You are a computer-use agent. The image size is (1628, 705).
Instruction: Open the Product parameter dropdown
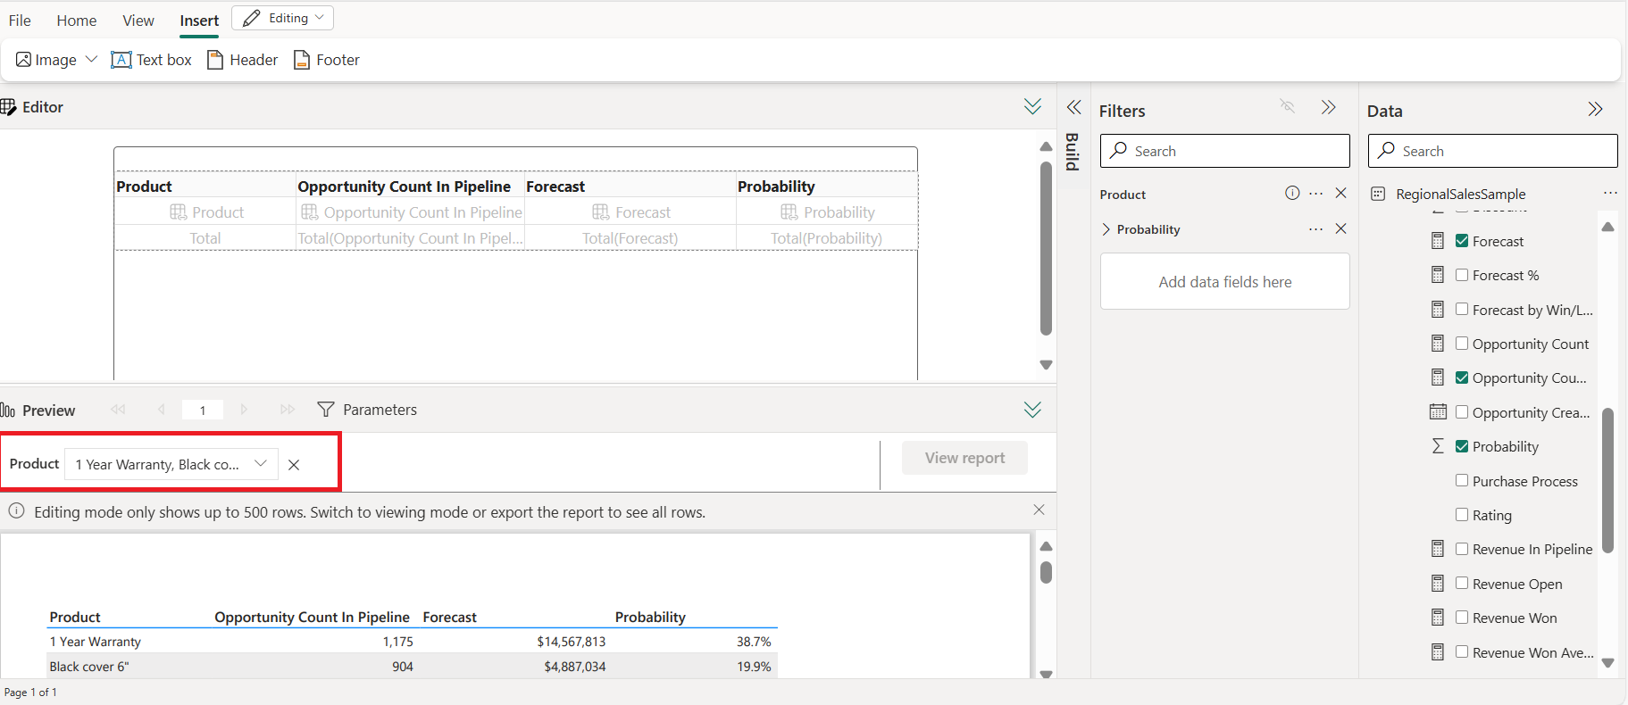(260, 464)
